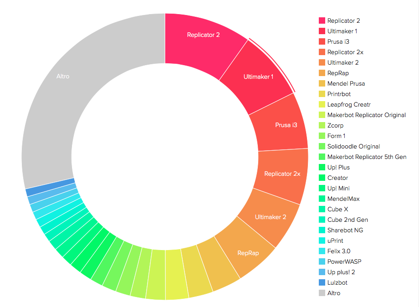Select the Cube 2nd Gen legend label
The image size is (419, 307).
(x=347, y=220)
